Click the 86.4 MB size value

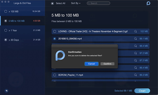[144, 68]
